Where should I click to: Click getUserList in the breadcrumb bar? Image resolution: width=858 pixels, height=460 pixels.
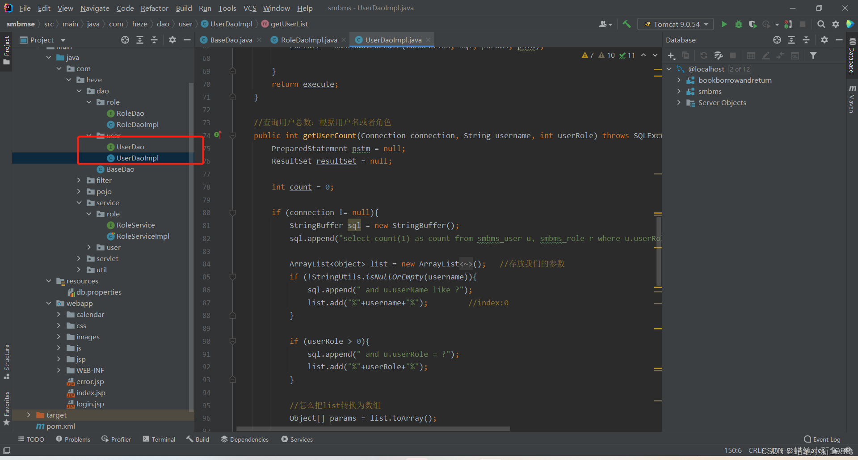289,24
